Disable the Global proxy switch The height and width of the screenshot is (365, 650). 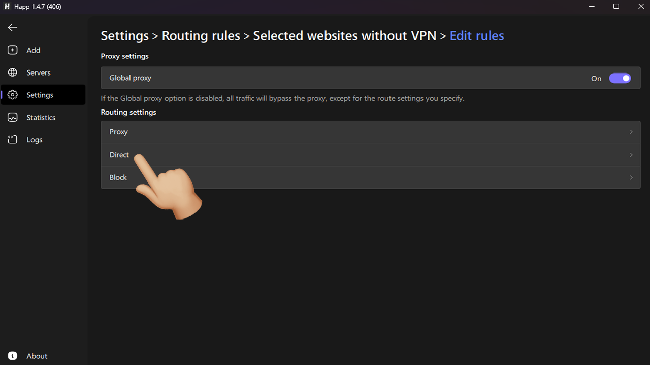click(620, 78)
